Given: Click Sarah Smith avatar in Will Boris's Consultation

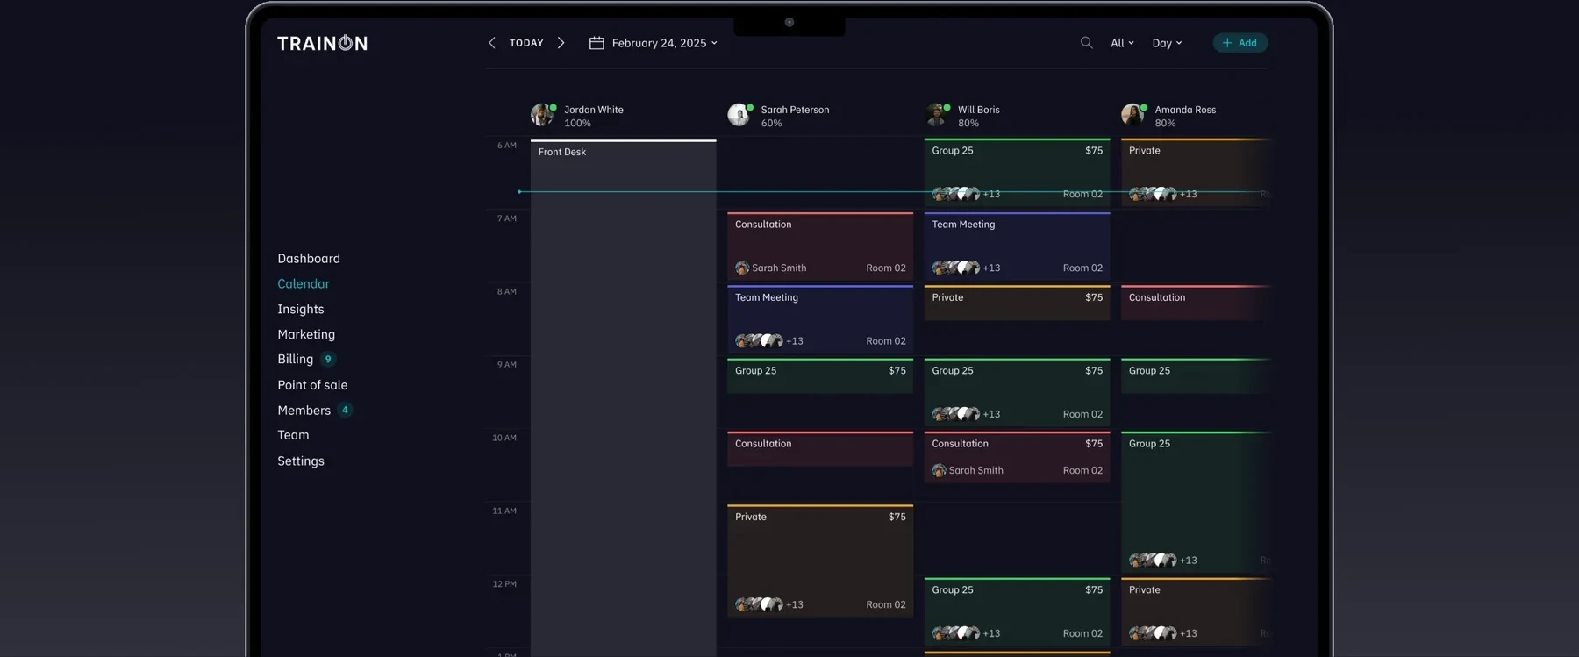Looking at the screenshot, I should (939, 470).
